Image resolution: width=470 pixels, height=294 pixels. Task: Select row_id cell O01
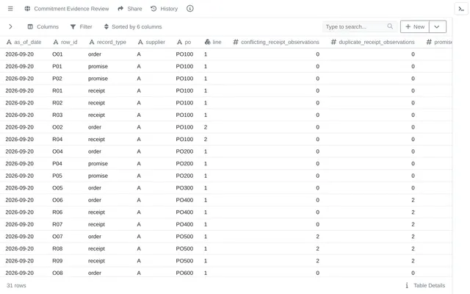pos(57,54)
